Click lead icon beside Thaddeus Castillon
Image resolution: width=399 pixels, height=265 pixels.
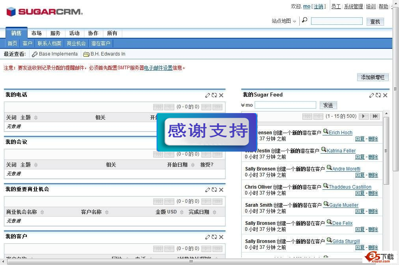pos(326,186)
